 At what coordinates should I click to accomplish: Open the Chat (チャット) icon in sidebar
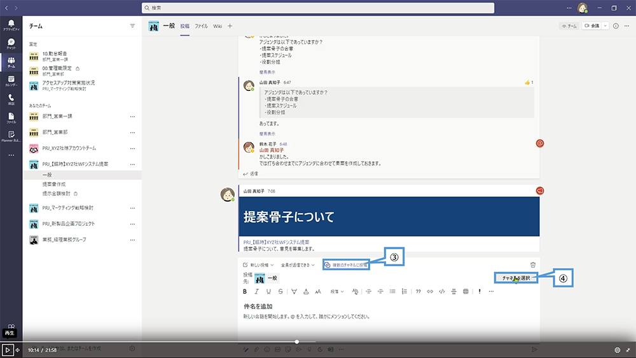click(x=11, y=44)
